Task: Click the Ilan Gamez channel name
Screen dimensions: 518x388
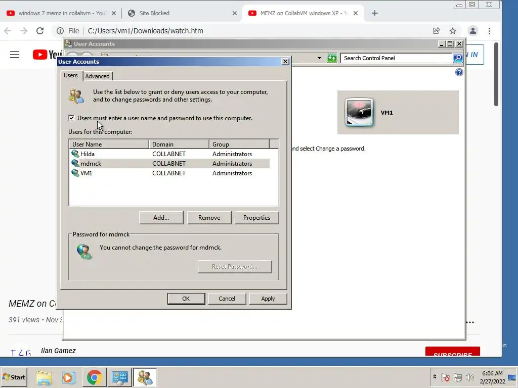Action: pos(58,351)
